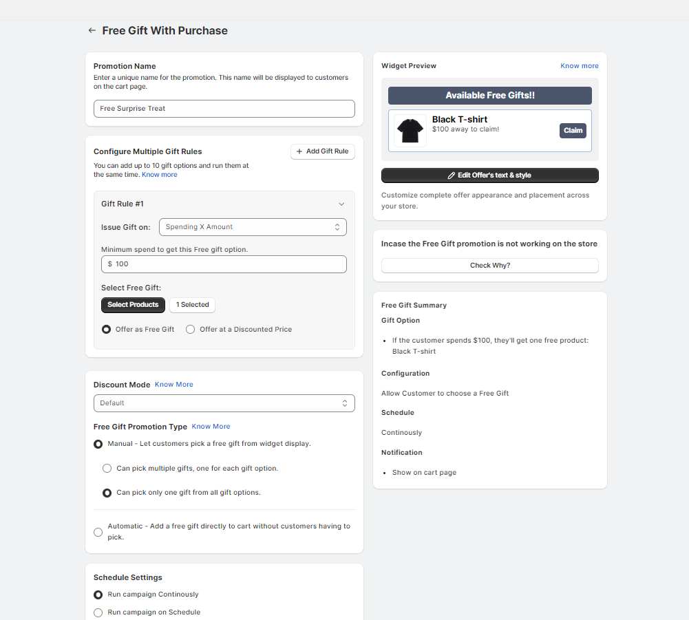
Task: Click the 1 Selected button
Action: 193,305
